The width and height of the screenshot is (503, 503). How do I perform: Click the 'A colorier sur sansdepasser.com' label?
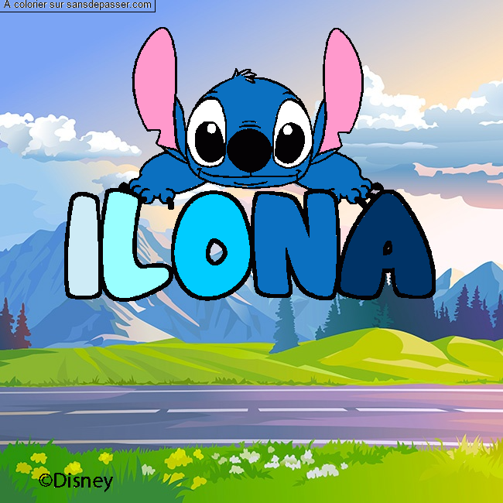click(77, 5)
